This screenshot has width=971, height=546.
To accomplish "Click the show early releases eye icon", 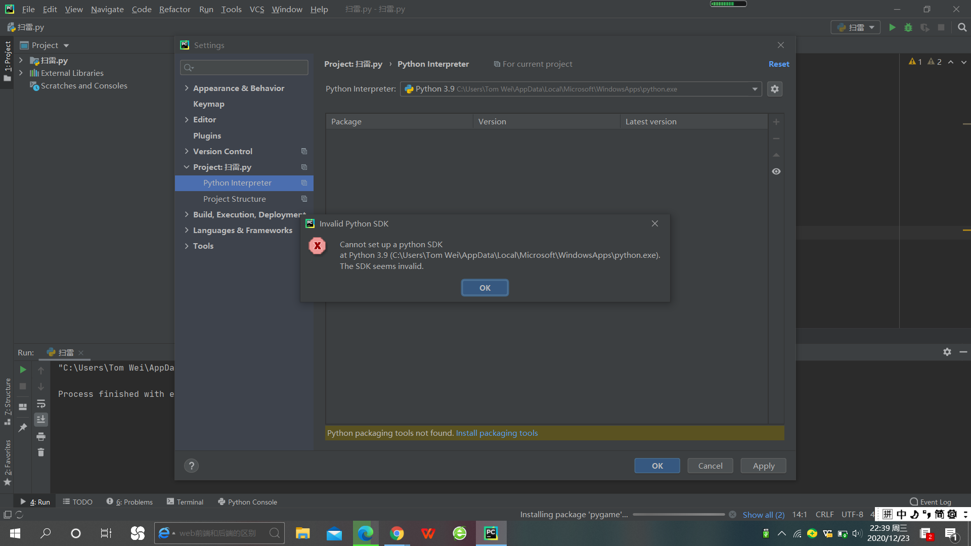I will (x=776, y=171).
